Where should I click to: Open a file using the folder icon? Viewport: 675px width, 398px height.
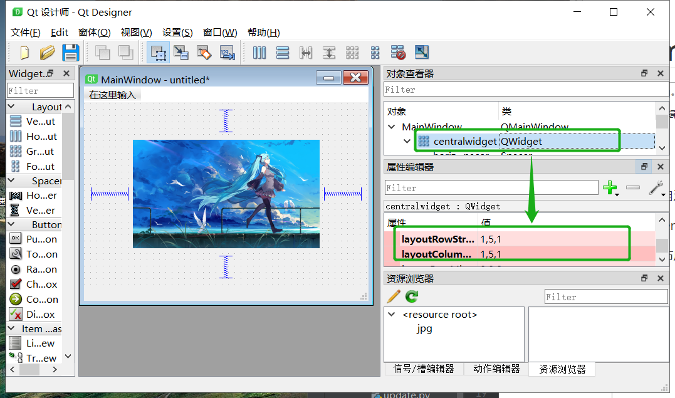tap(48, 53)
